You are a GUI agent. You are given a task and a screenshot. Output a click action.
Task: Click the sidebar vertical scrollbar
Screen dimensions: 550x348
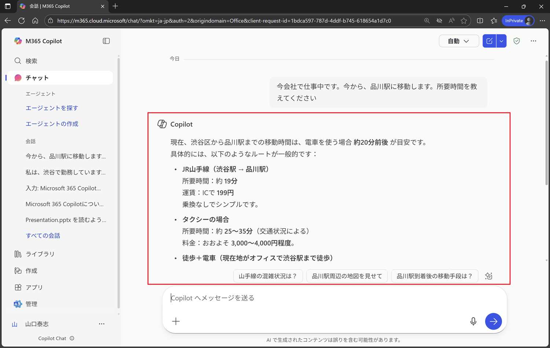coord(118,183)
